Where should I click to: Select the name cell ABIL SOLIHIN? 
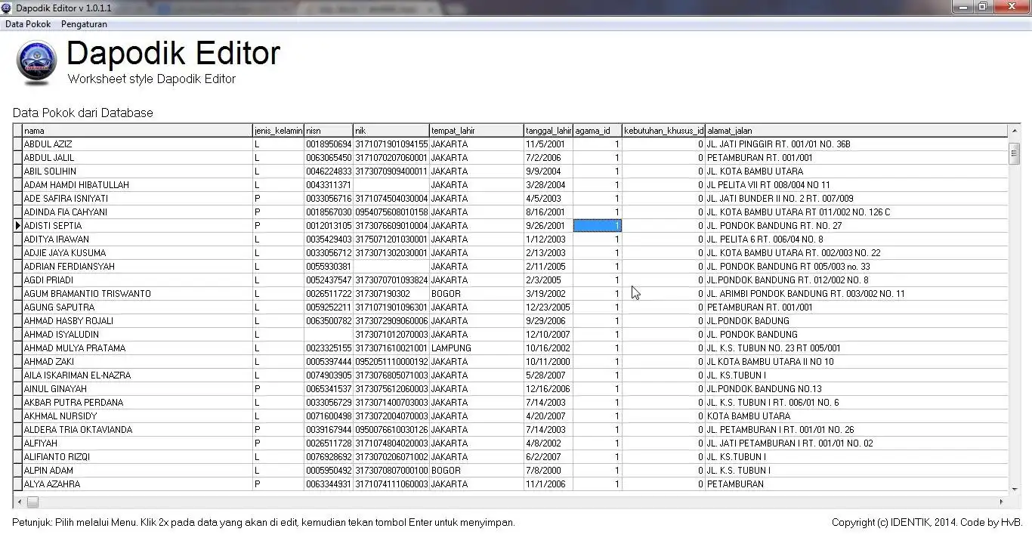(x=137, y=171)
